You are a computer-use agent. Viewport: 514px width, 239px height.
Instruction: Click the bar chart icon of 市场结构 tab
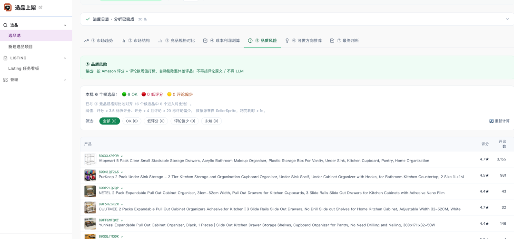123,40
